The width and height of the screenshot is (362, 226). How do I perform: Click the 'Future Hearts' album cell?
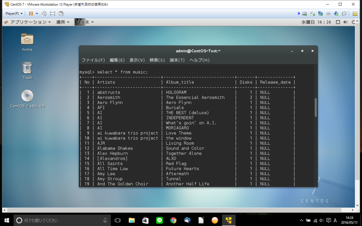[x=182, y=169]
